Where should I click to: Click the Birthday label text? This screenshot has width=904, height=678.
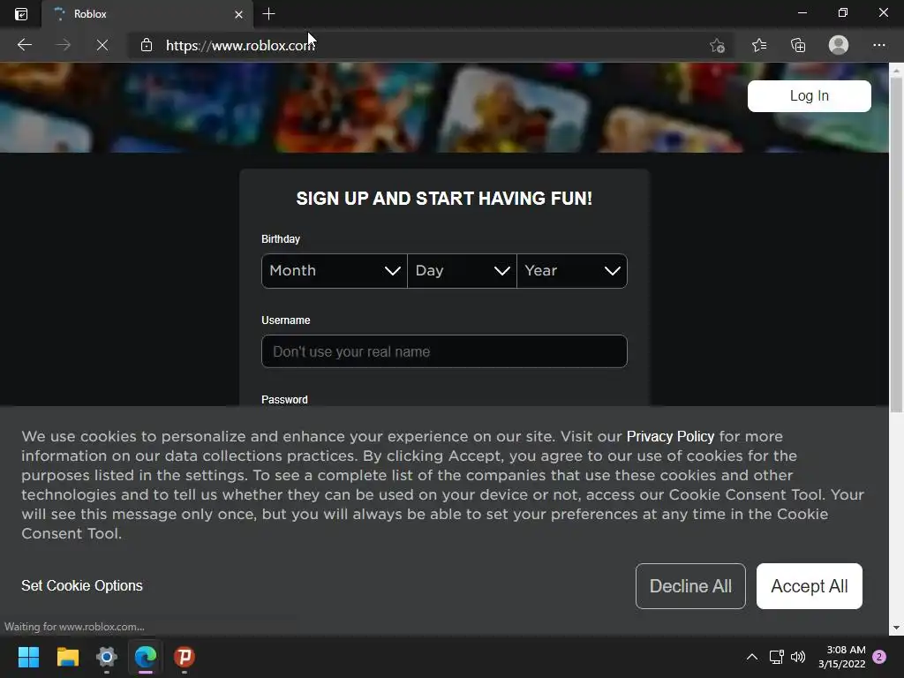(281, 238)
